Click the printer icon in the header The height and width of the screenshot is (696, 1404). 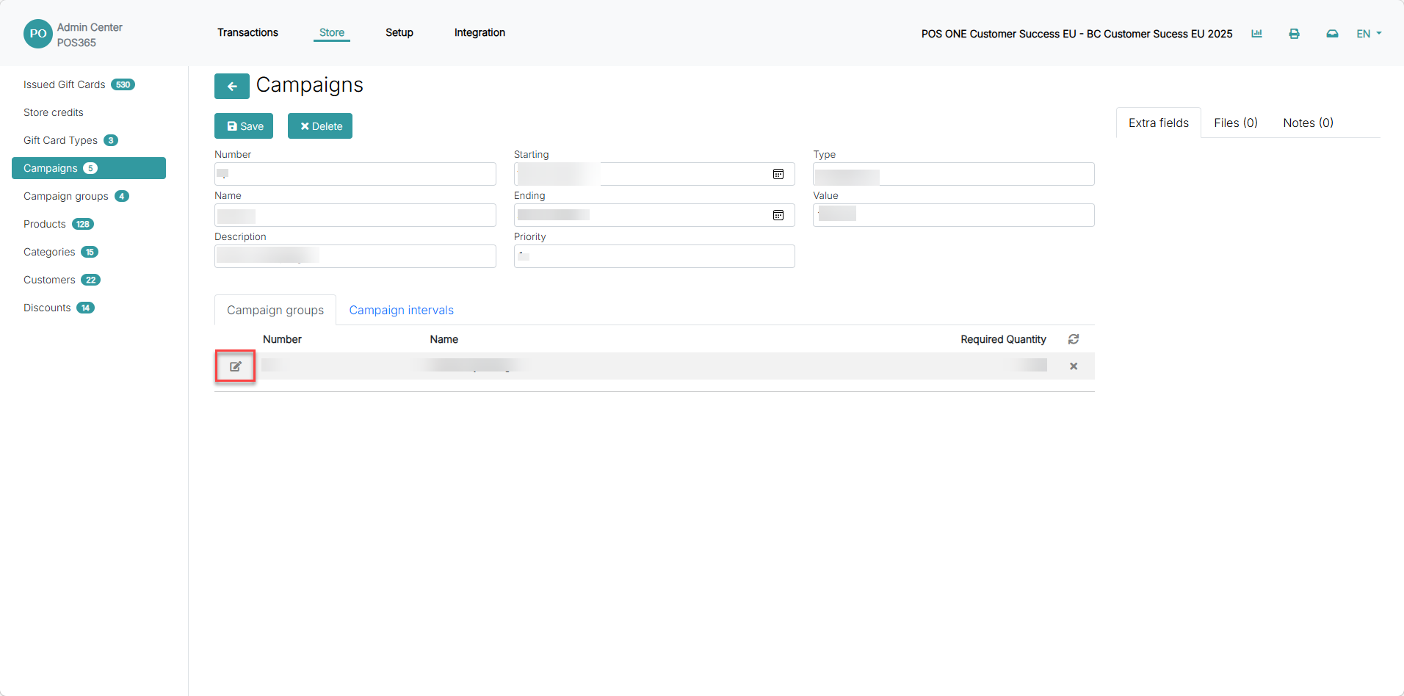1294,34
